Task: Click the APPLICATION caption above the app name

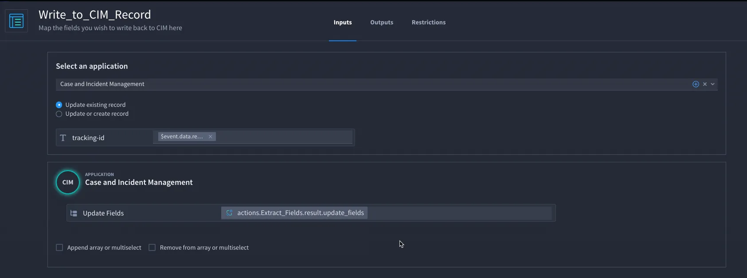Action: [x=99, y=174]
